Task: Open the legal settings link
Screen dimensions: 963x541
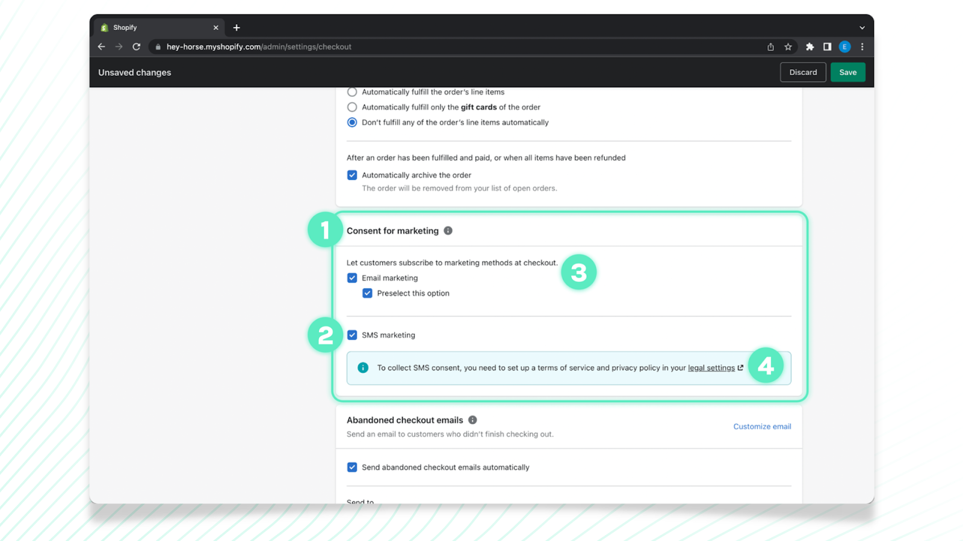Action: click(711, 368)
